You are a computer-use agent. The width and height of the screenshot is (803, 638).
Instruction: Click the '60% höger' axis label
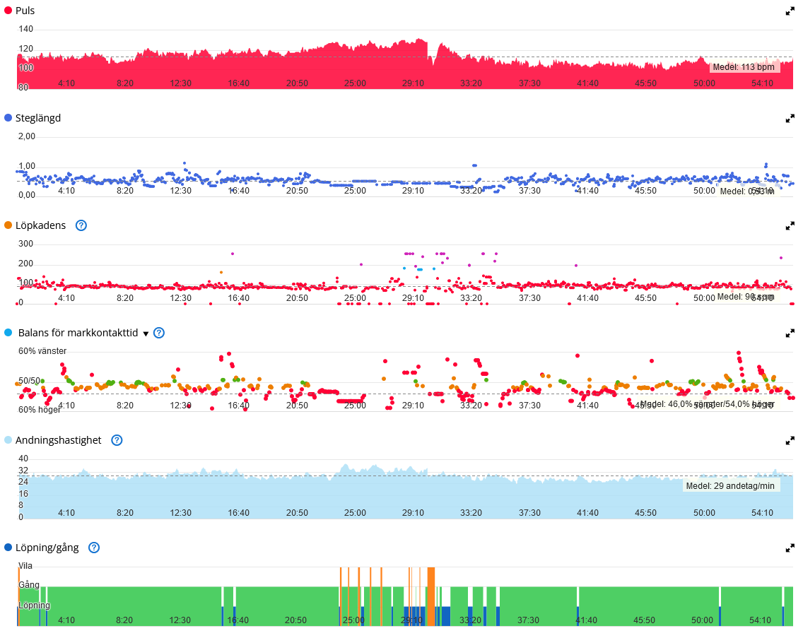click(x=40, y=410)
